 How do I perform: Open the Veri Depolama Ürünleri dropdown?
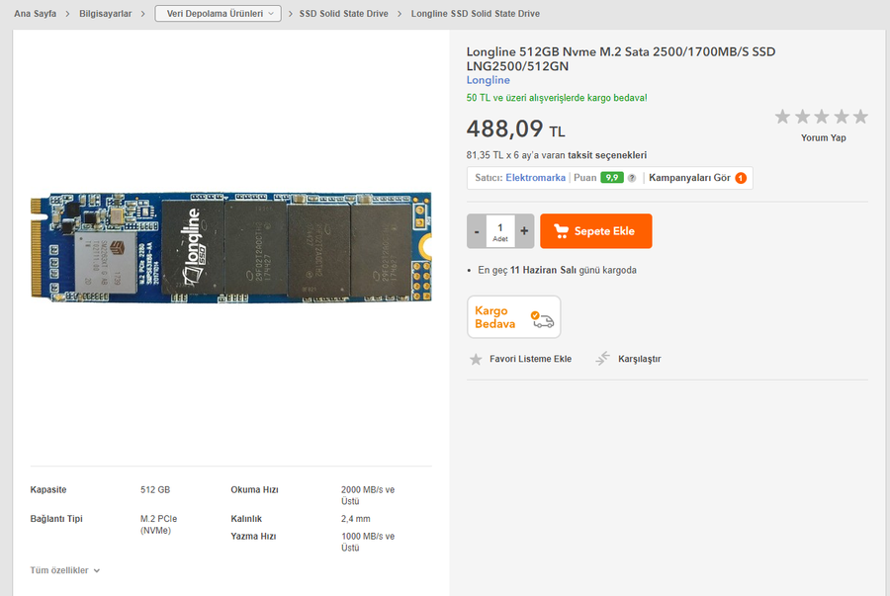(218, 14)
